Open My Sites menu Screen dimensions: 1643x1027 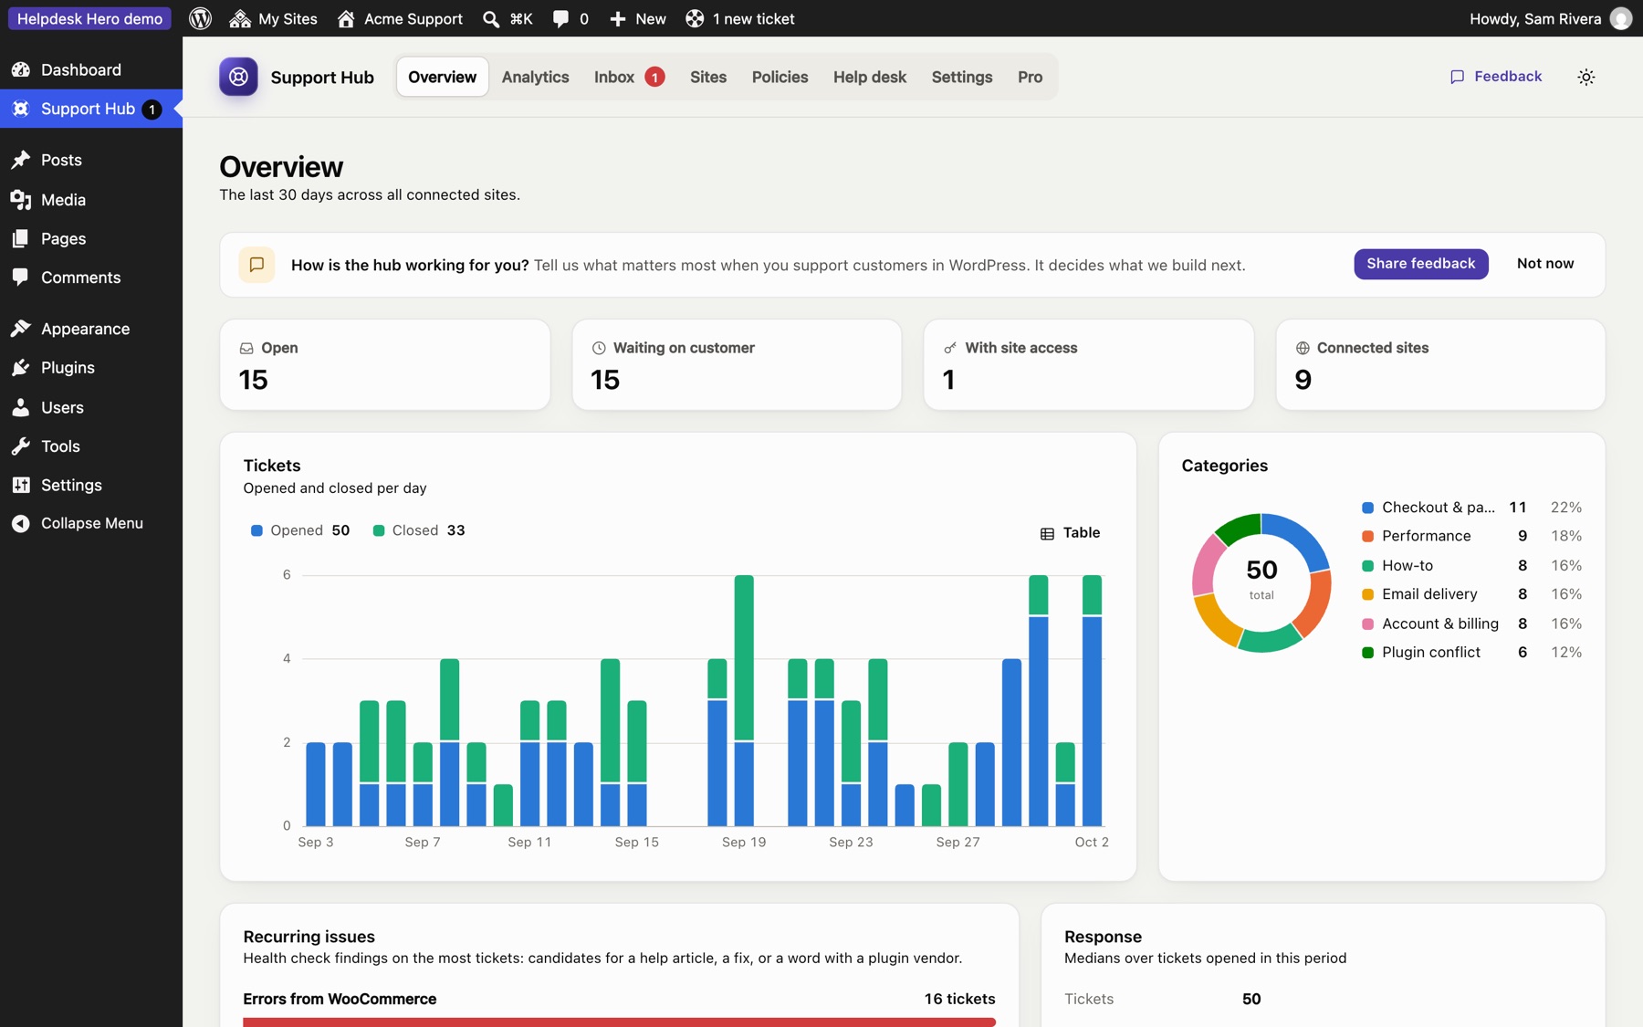pos(274,18)
